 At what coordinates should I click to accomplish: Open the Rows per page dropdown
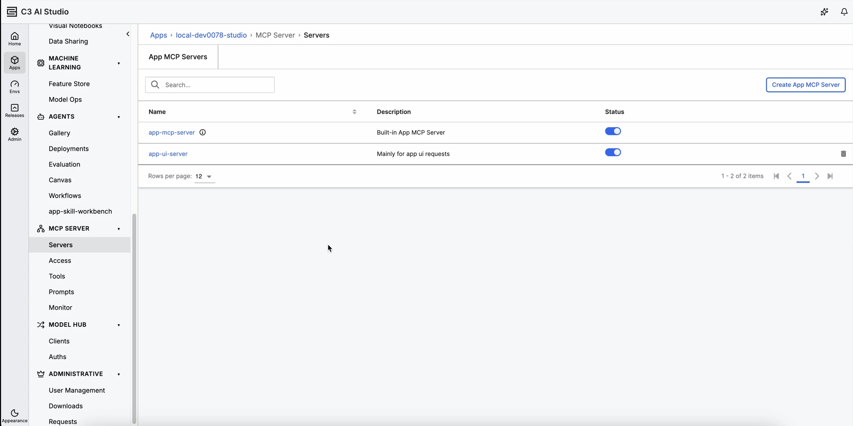point(204,176)
